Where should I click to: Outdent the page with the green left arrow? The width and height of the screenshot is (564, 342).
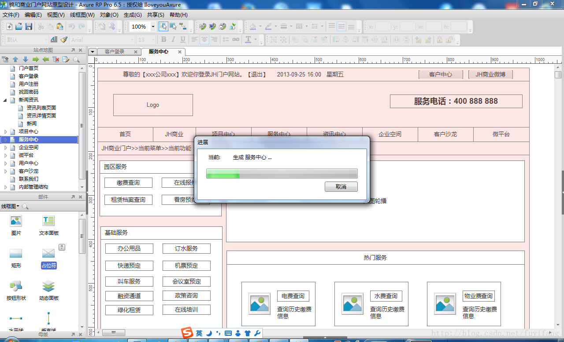[46, 59]
